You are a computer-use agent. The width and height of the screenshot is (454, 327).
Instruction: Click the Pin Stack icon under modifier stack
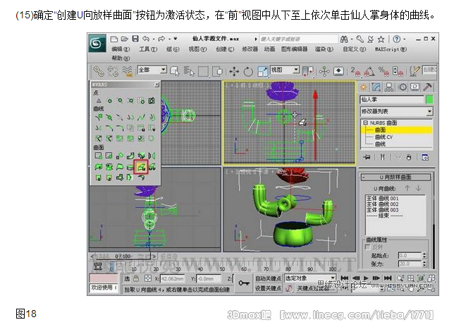(x=367, y=157)
